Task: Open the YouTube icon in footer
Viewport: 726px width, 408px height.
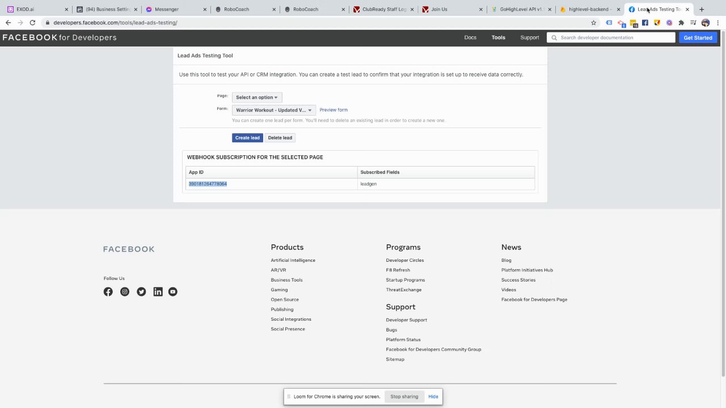Action: click(173, 292)
